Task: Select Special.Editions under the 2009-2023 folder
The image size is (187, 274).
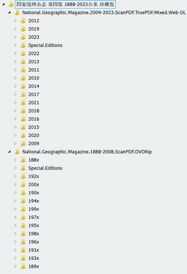Action: tap(45, 45)
